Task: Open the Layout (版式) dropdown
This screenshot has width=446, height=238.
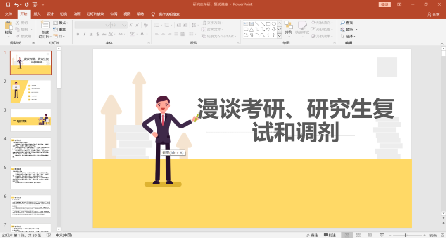Action: tap(63, 23)
